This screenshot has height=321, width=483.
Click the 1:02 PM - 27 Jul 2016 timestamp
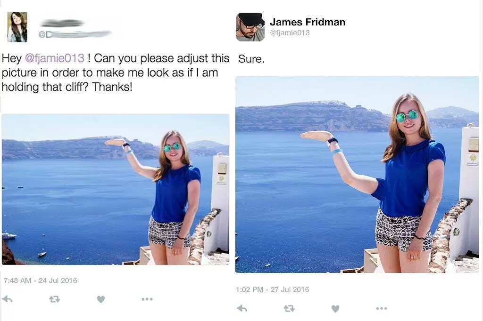point(272,289)
